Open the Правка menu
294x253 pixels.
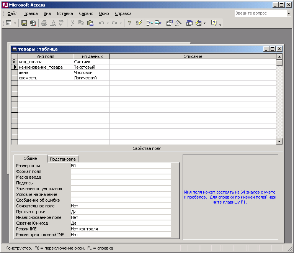click(30, 13)
